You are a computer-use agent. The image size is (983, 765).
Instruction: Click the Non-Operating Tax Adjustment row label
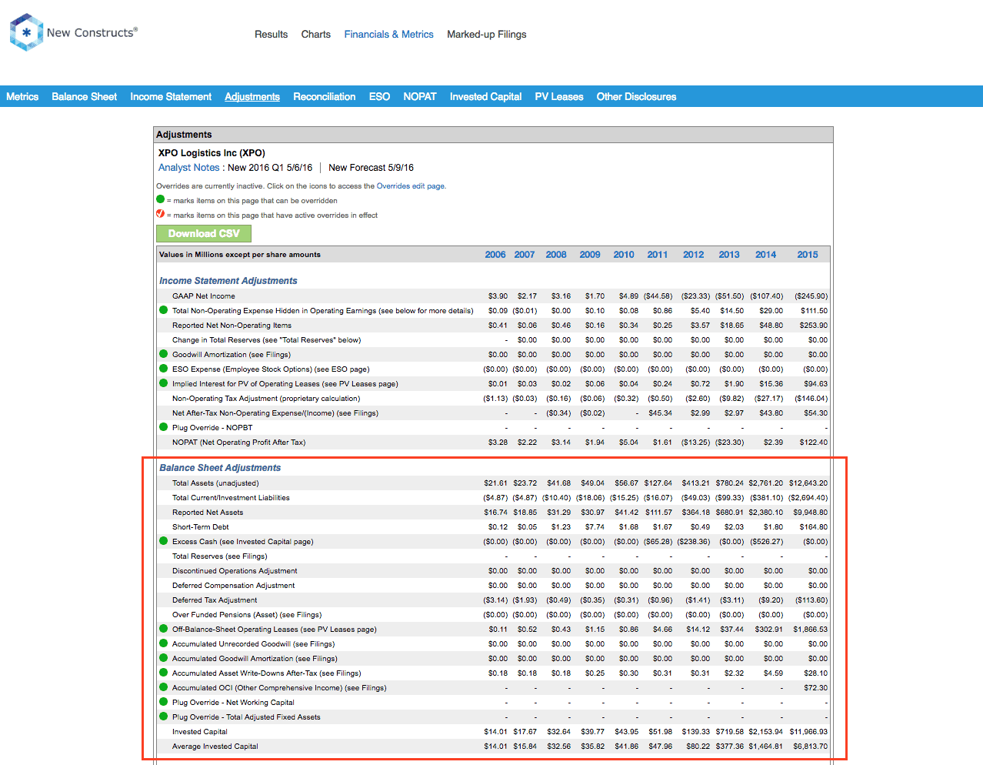[266, 399]
